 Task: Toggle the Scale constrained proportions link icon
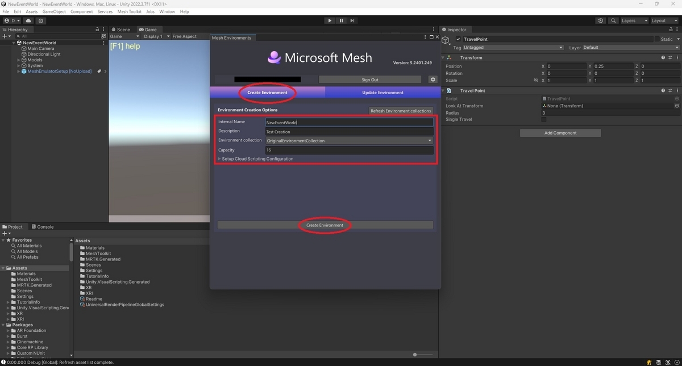(x=536, y=80)
